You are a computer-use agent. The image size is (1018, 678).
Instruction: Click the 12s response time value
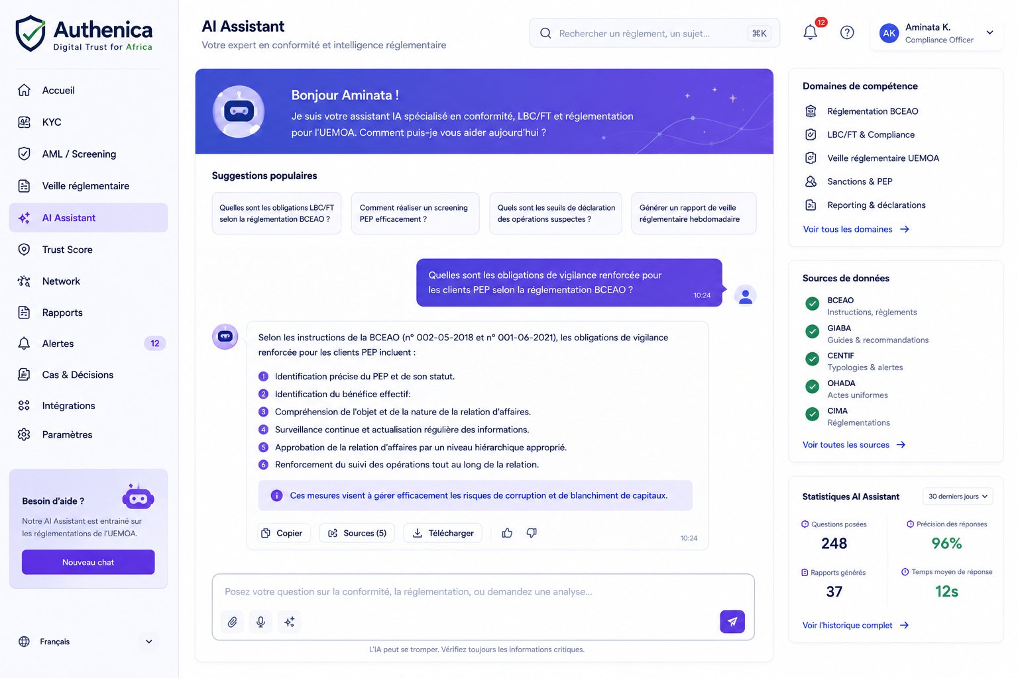[x=946, y=592]
